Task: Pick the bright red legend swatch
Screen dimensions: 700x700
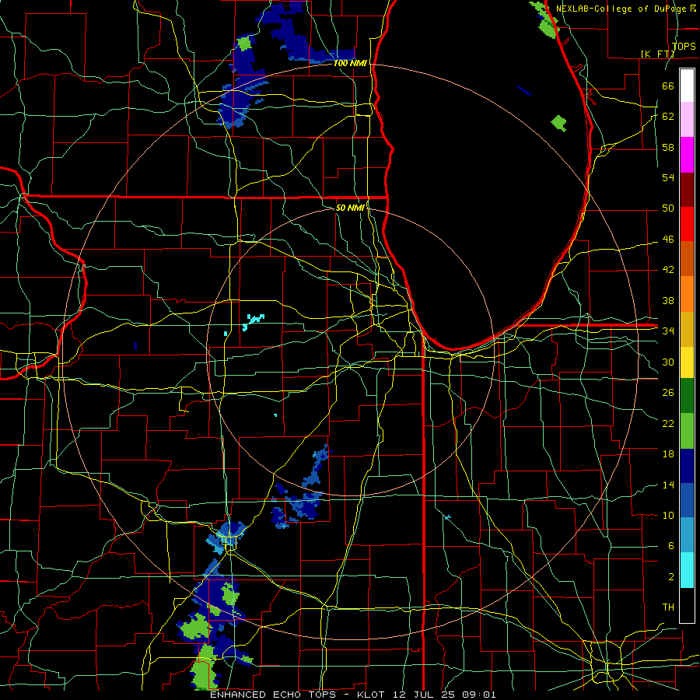Action: pyautogui.click(x=687, y=224)
